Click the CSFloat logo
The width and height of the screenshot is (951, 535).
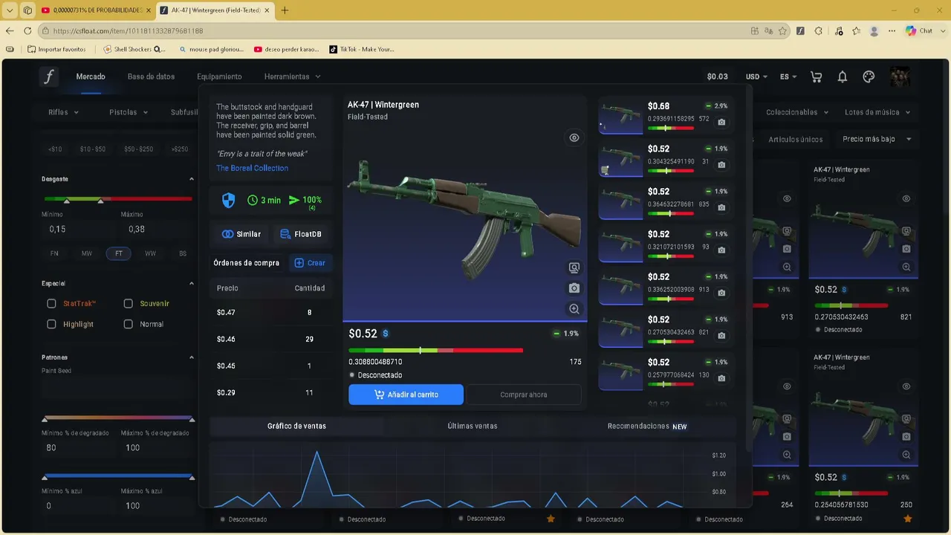click(49, 77)
